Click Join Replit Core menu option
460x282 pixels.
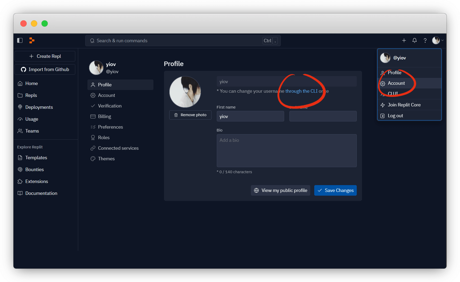point(404,105)
